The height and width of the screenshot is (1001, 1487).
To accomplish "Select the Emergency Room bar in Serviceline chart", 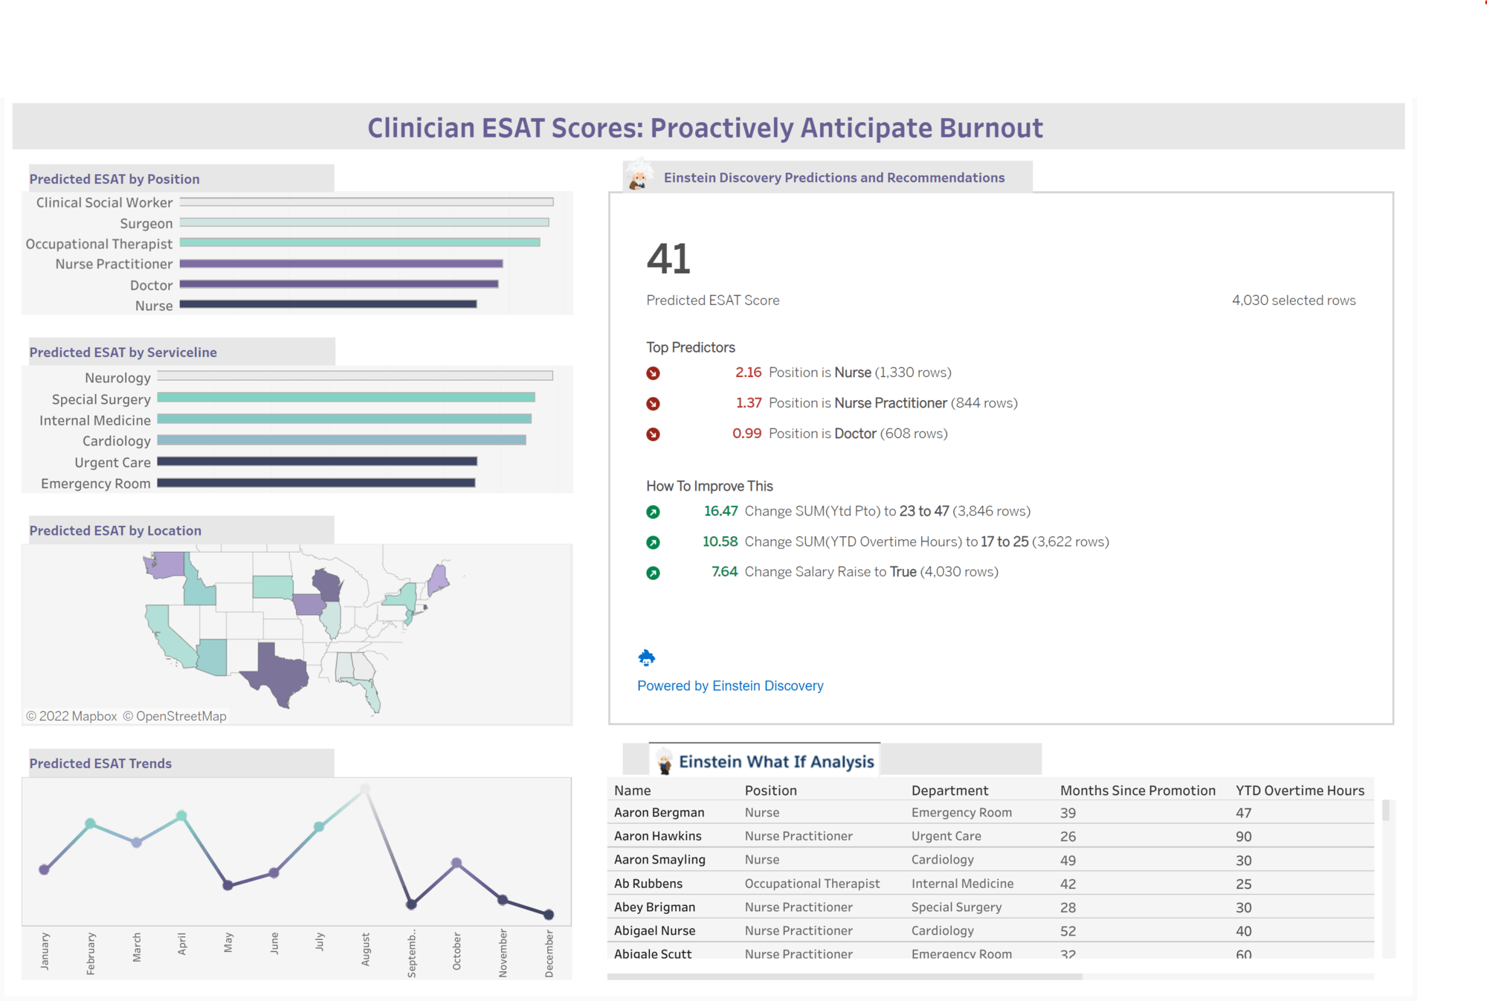I will pyautogui.click(x=316, y=483).
